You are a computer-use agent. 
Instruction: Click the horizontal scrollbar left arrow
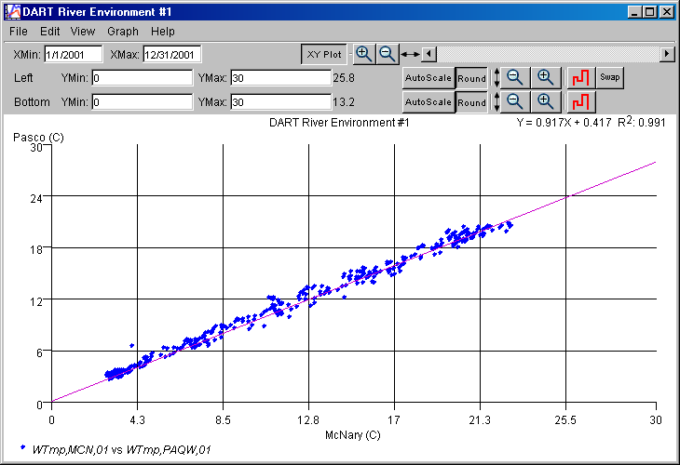(428, 54)
